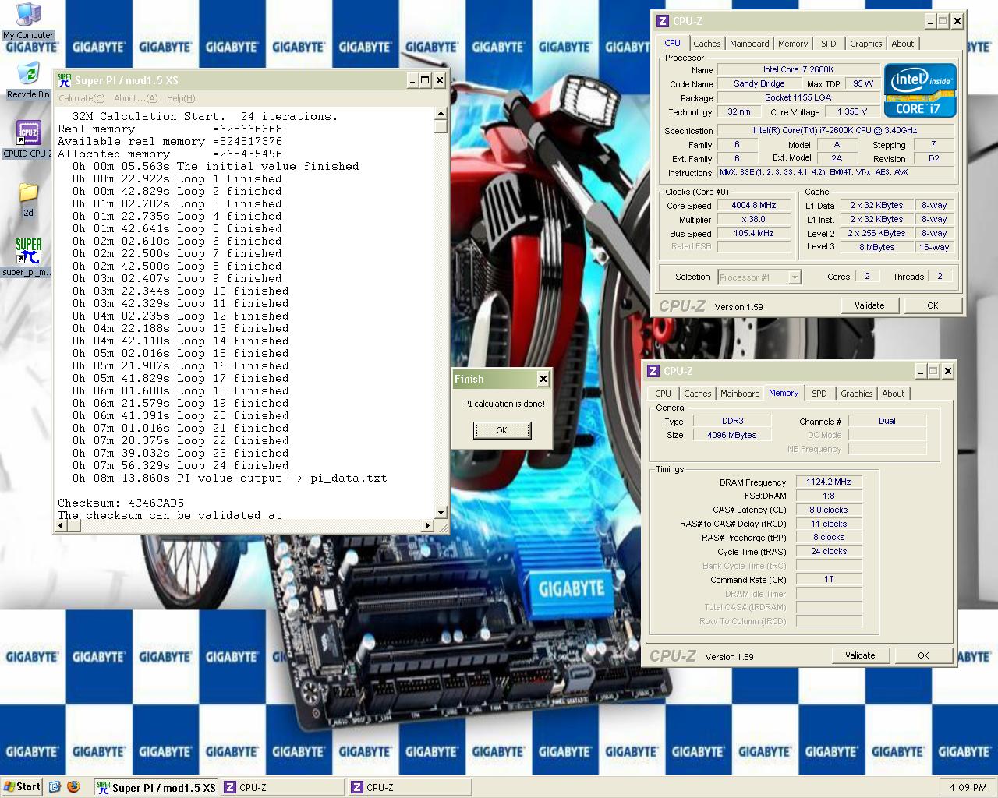Open SPD tab in bottom CPU-Z
Screen dimensions: 998x798
click(x=819, y=394)
